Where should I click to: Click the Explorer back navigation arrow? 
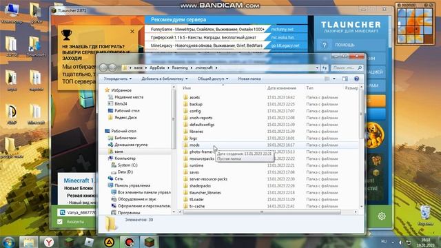pyautogui.click(x=103, y=68)
